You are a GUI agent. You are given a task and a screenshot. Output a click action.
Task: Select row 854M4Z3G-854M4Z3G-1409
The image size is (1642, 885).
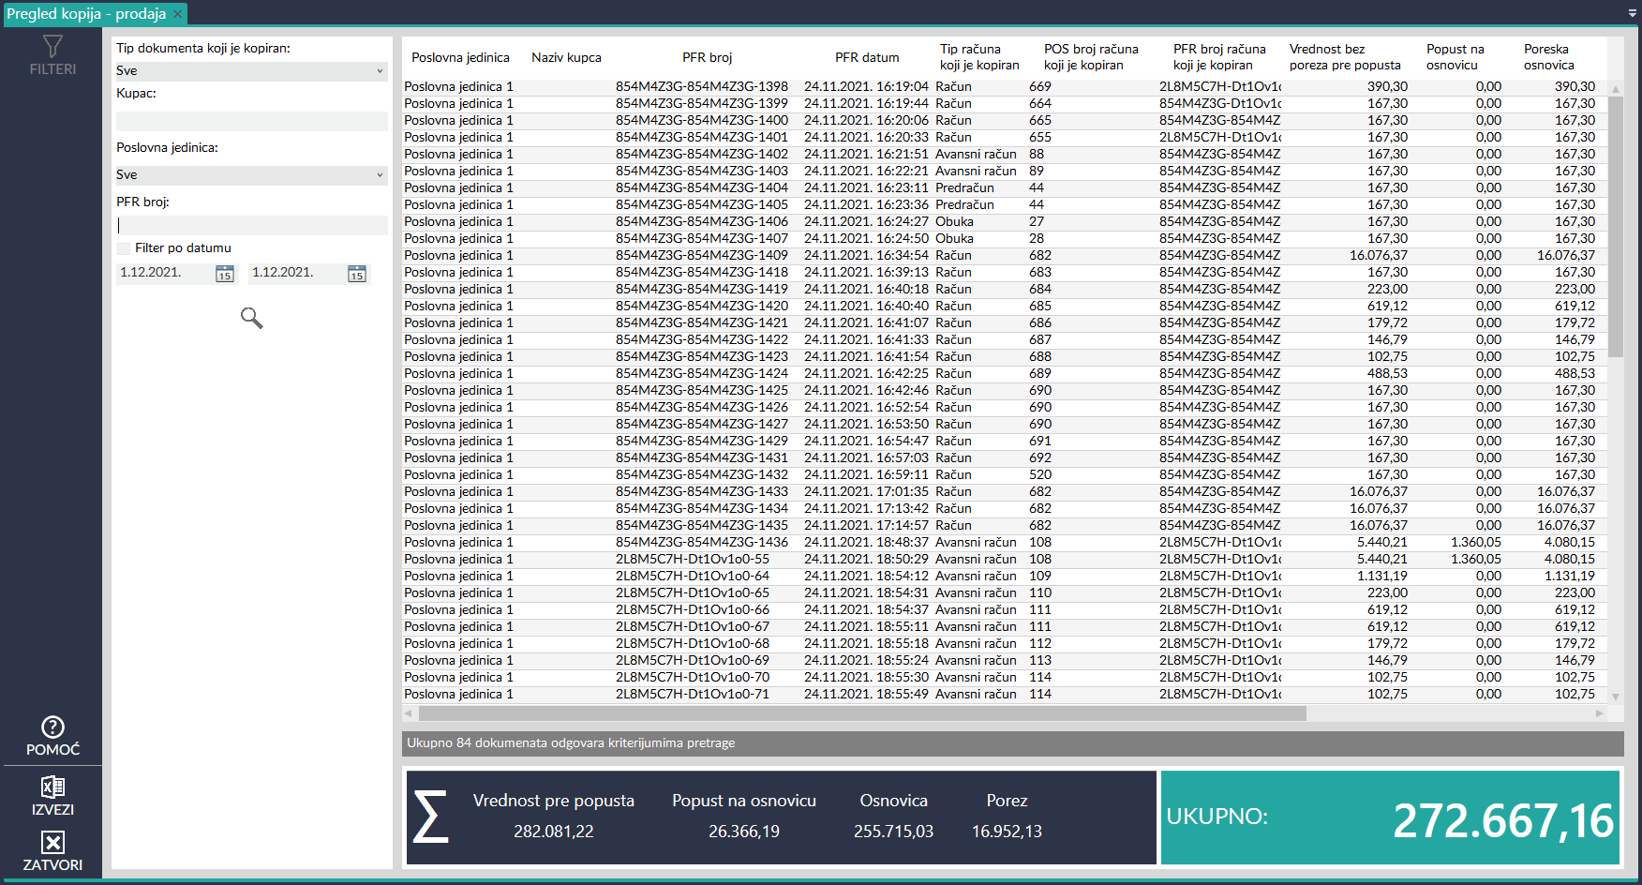pos(1004,256)
